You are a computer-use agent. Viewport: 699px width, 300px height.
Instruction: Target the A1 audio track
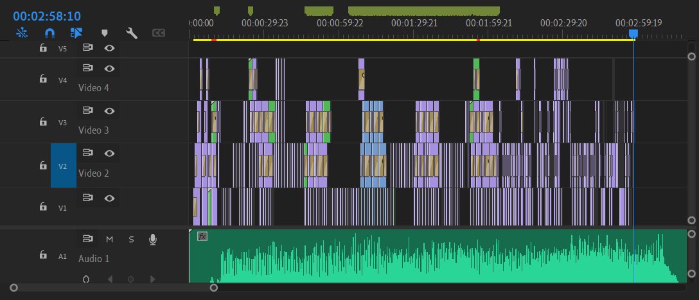click(63, 256)
